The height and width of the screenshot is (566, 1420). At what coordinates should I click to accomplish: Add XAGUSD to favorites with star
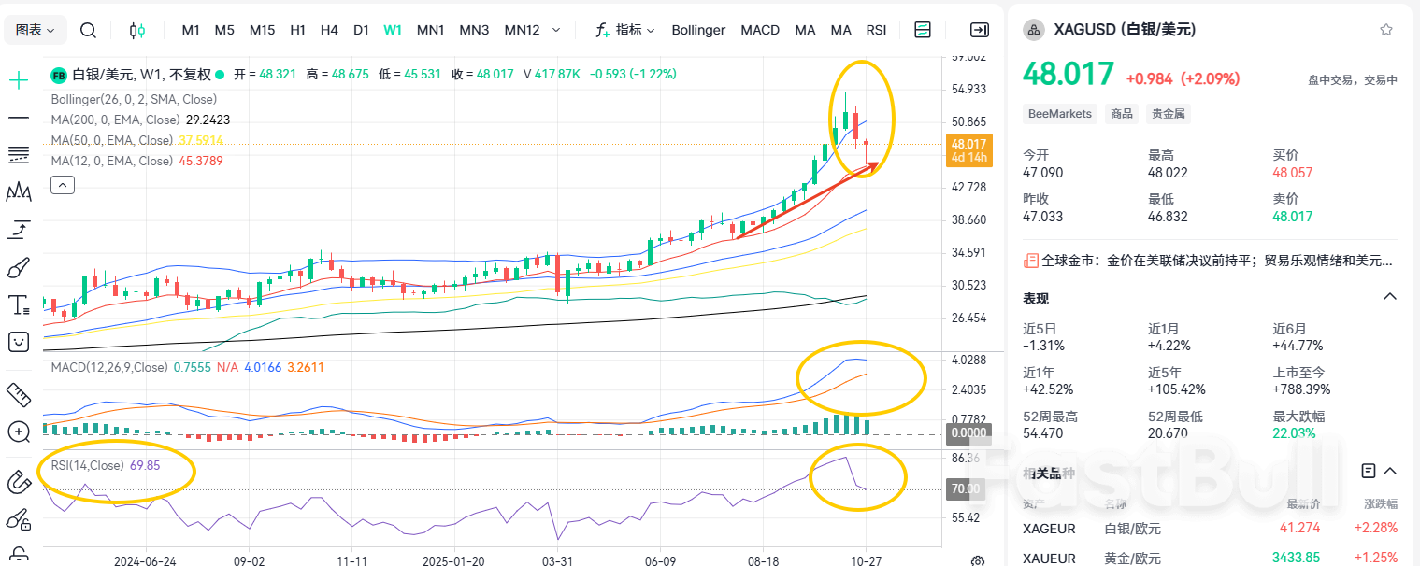tap(1386, 30)
